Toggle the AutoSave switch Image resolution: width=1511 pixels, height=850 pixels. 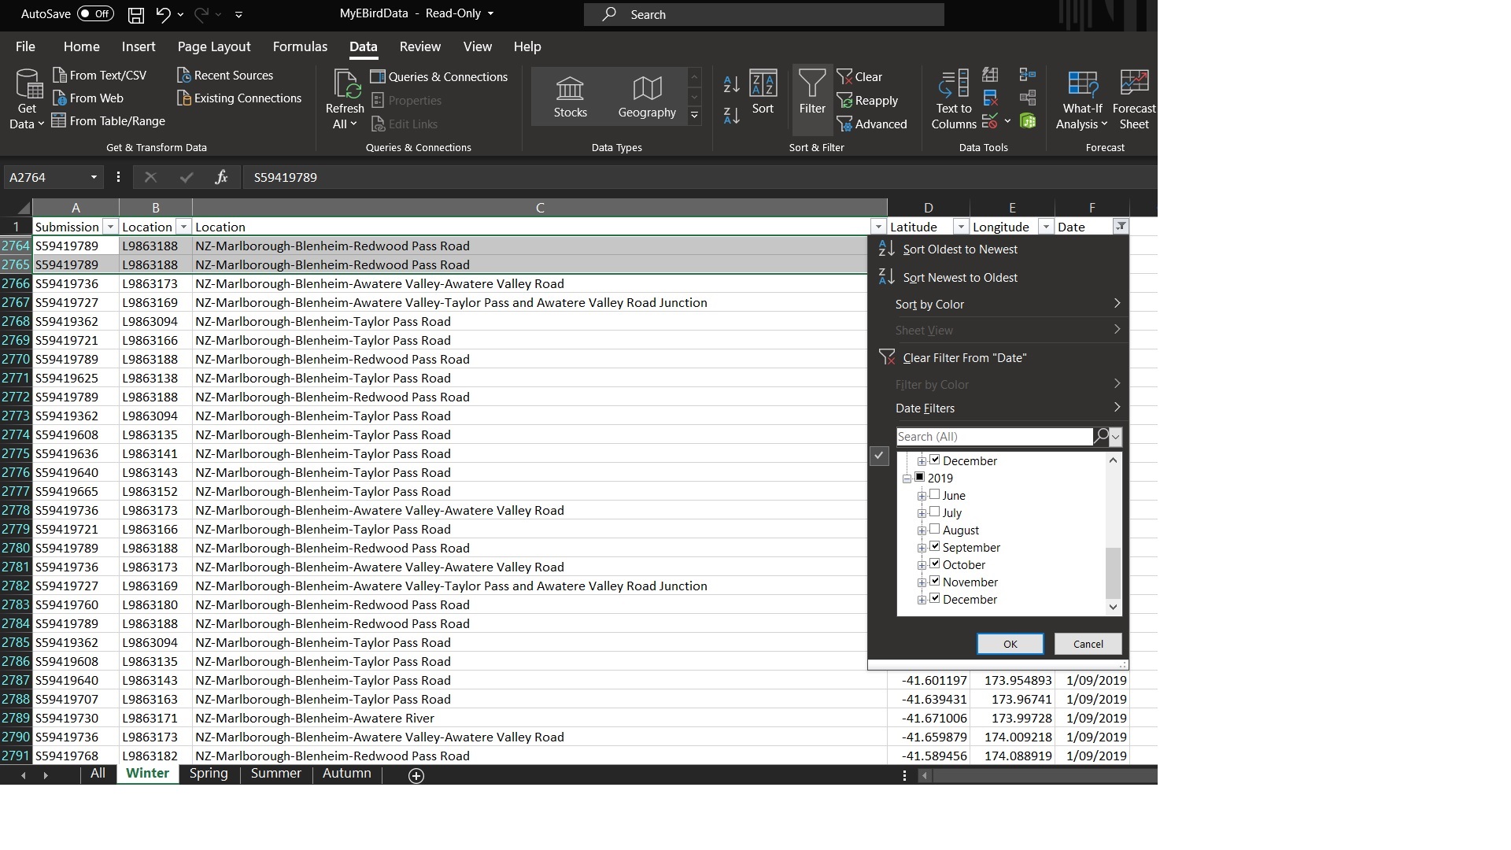tap(95, 14)
